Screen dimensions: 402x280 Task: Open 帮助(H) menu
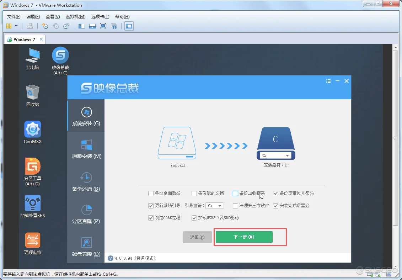122,17
